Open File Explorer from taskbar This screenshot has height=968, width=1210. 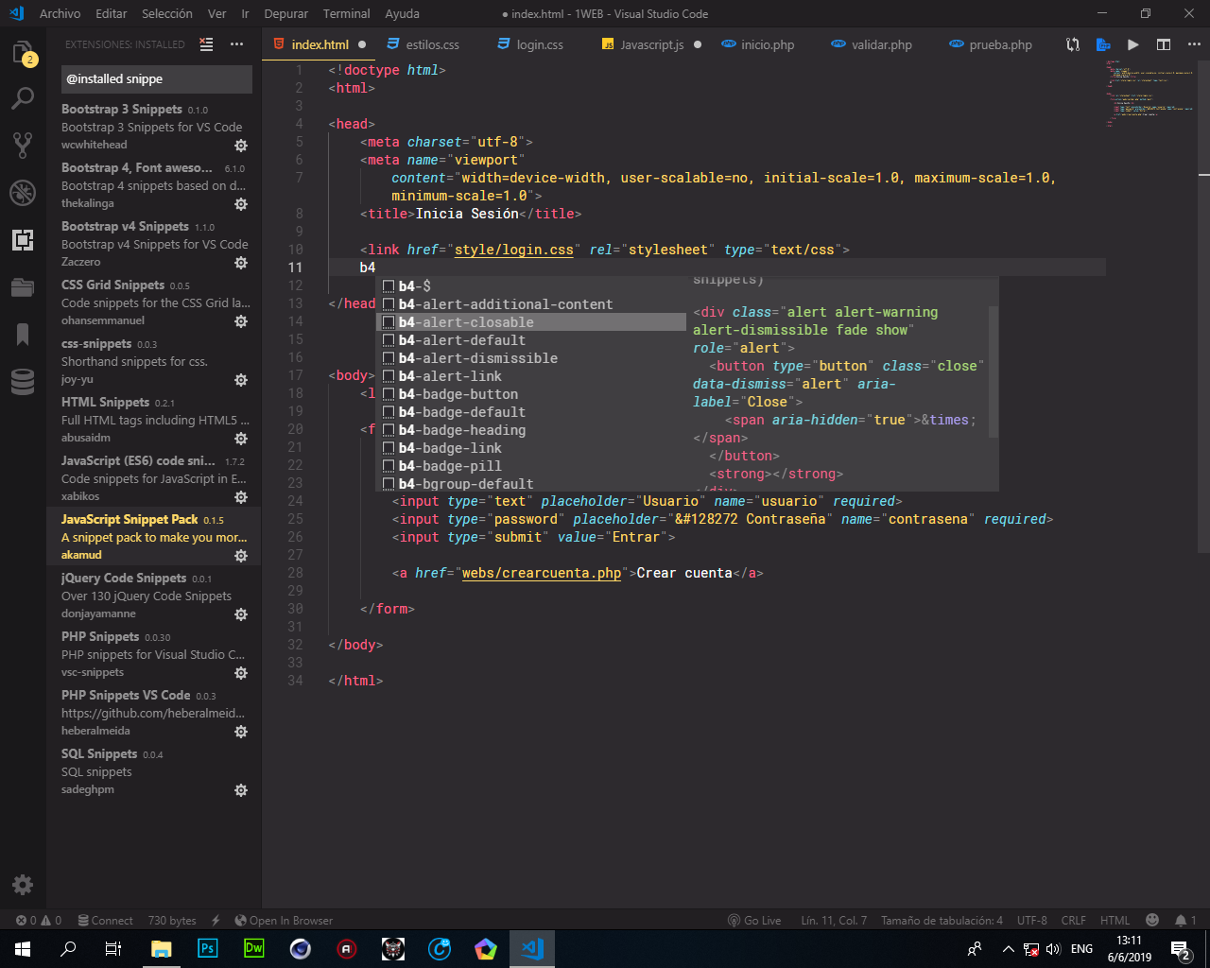click(x=162, y=948)
